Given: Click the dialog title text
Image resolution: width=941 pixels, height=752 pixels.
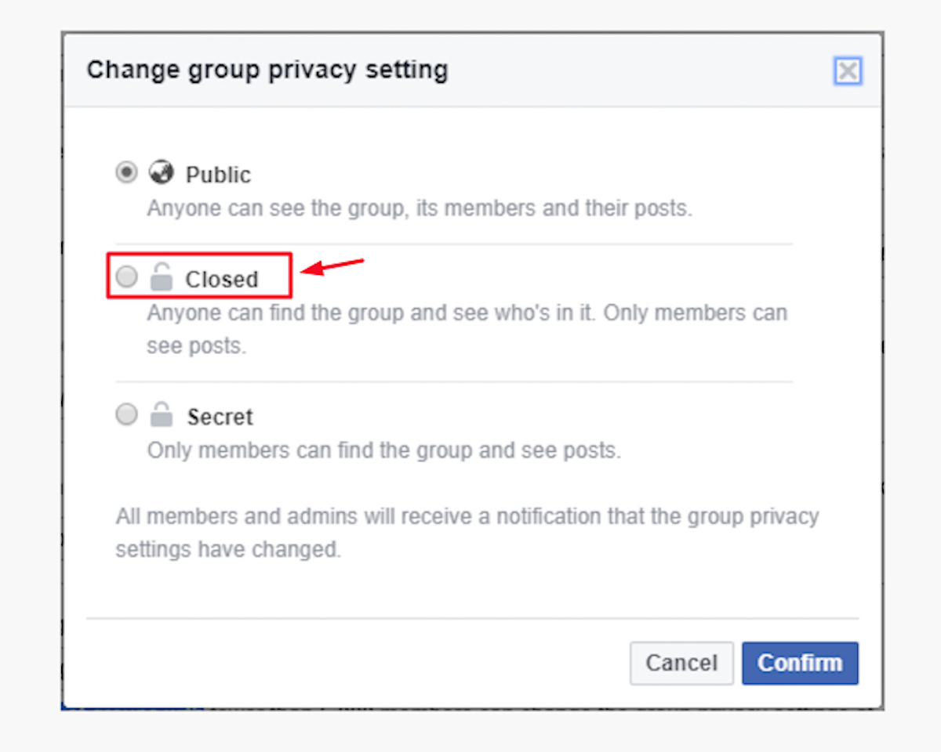Looking at the screenshot, I should (x=268, y=70).
